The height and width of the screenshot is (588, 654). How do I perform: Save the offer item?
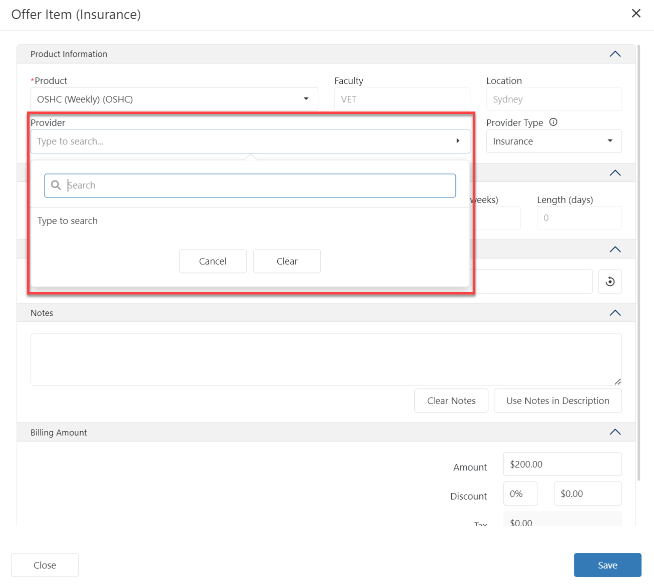point(607,565)
